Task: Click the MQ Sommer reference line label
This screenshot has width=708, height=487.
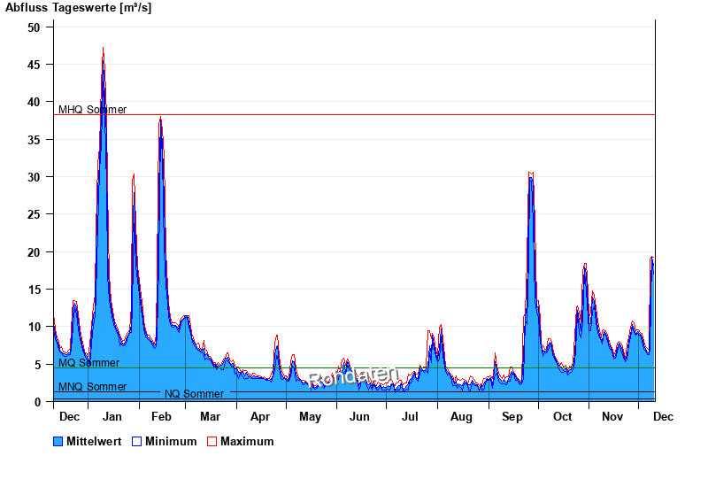Action: (88, 363)
